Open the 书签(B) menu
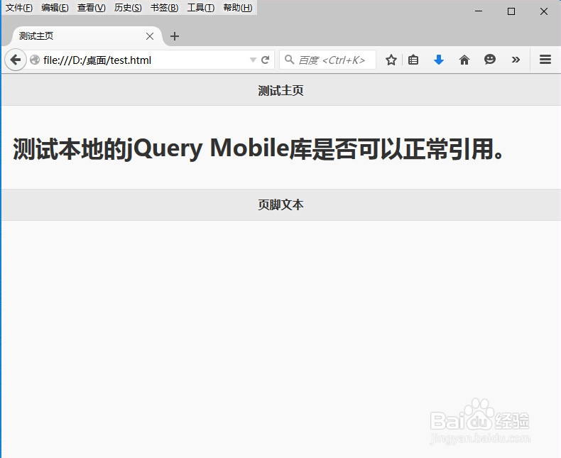Image resolution: width=561 pixels, height=458 pixels. (x=164, y=8)
